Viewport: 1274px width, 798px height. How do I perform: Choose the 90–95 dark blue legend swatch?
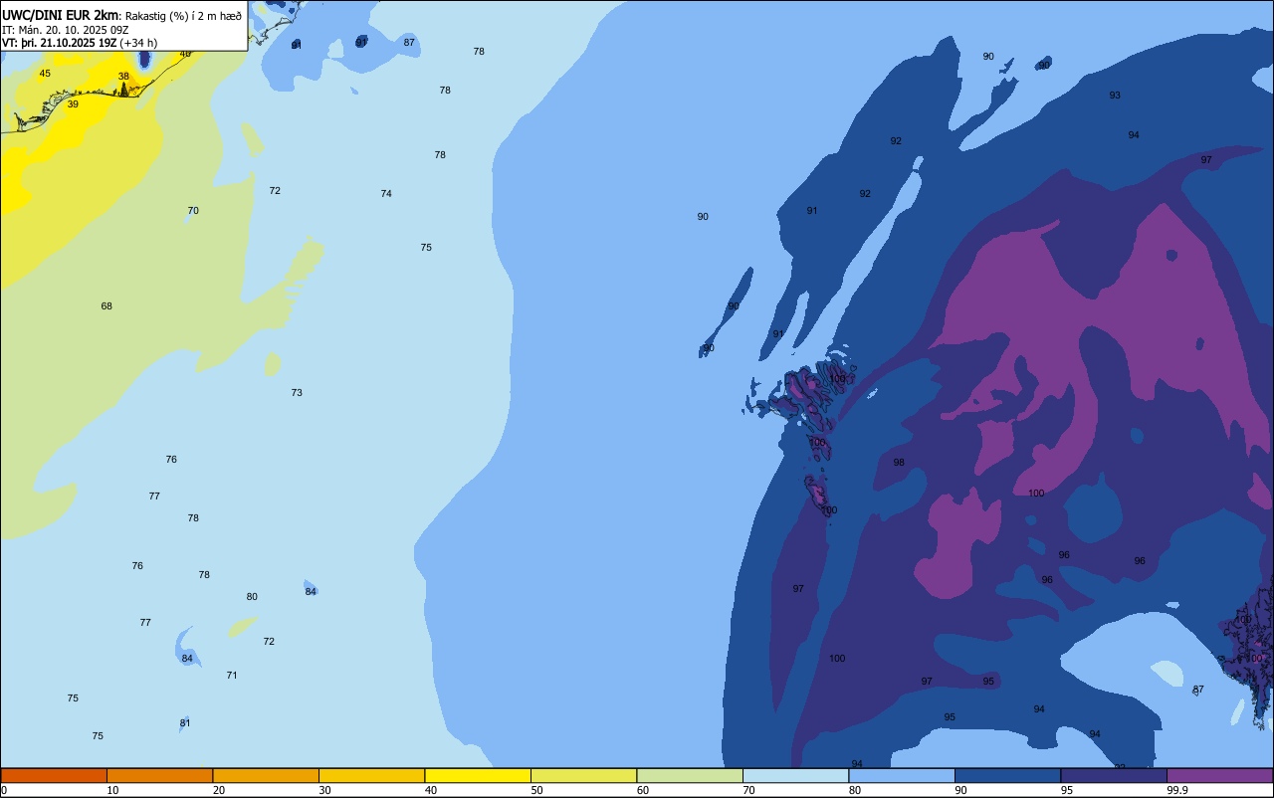tap(1007, 775)
